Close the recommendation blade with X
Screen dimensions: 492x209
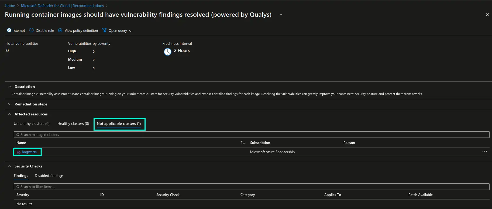point(487,15)
